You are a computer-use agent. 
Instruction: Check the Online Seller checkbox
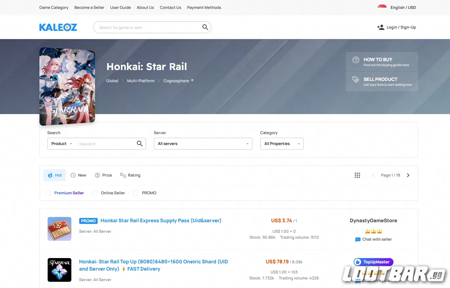click(95, 193)
